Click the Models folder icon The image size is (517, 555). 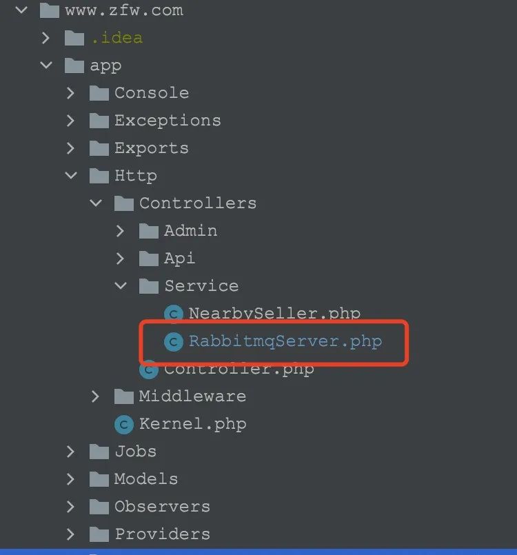(99, 479)
